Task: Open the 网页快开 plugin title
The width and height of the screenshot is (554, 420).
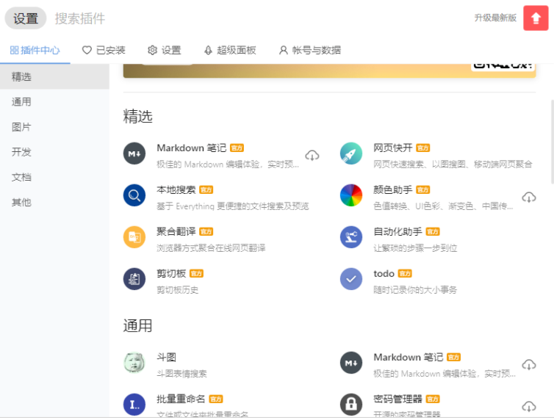Action: (392, 148)
